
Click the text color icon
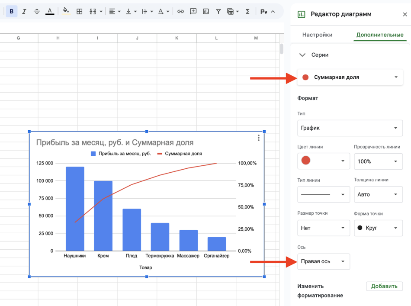click(50, 11)
